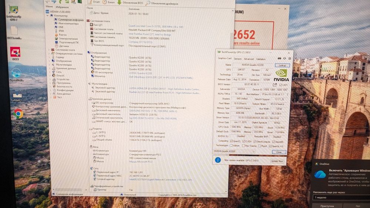Click the Bus Interface question mark button
370x208 pixels.
click(287, 94)
